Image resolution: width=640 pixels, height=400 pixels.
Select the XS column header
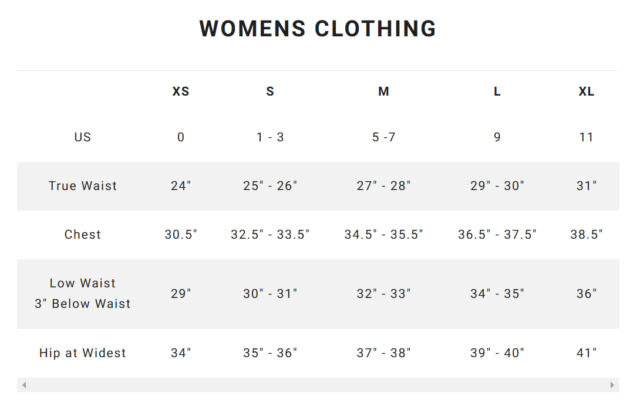coord(180,91)
